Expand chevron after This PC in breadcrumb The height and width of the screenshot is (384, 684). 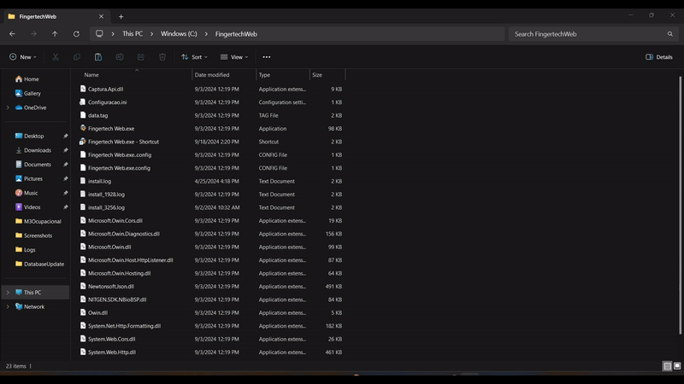[151, 34]
